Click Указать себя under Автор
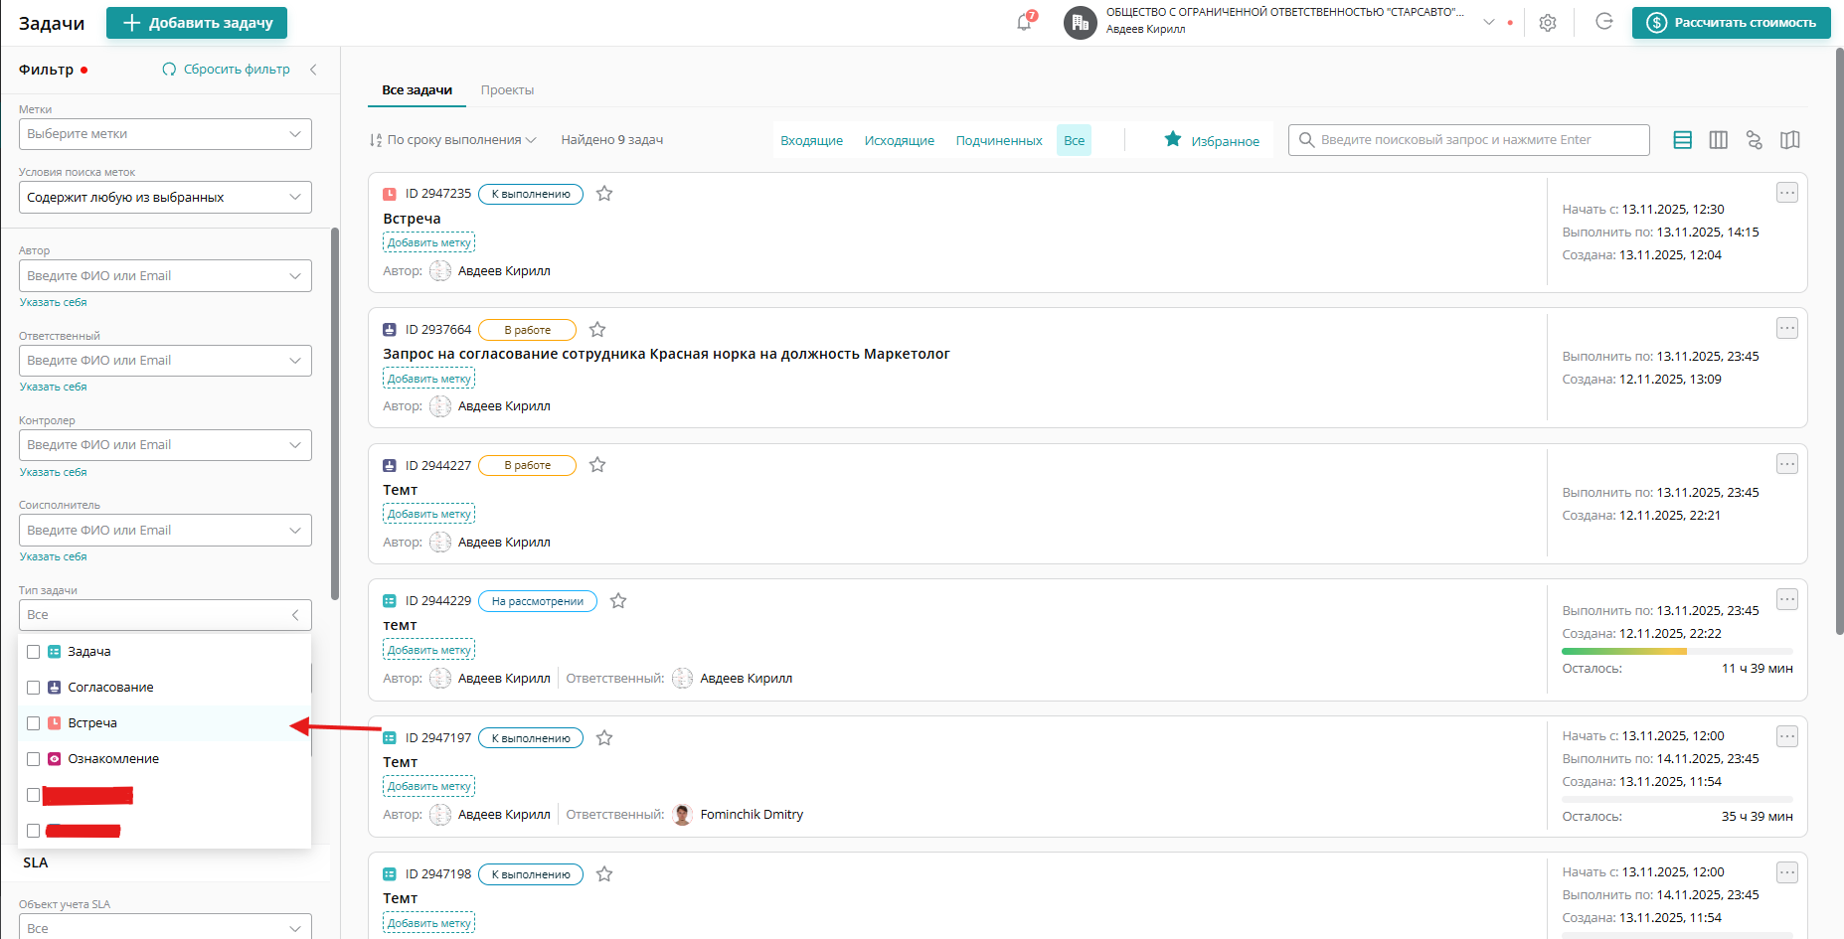1844x939 pixels. 54,302
